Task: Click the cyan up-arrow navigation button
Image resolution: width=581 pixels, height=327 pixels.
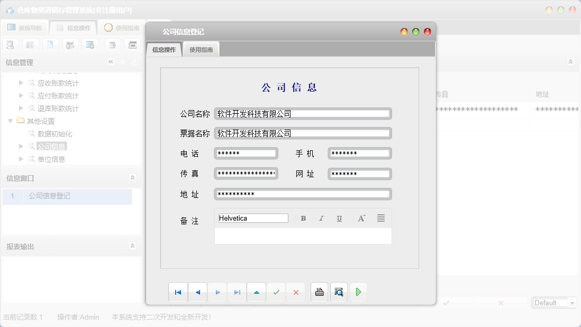Action: [x=257, y=292]
